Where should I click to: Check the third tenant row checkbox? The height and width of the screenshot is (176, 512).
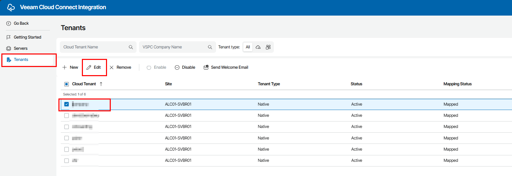[67, 127]
